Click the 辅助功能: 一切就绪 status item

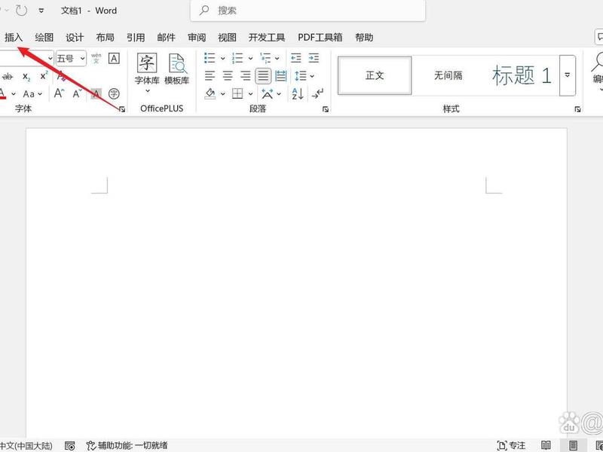click(x=127, y=445)
